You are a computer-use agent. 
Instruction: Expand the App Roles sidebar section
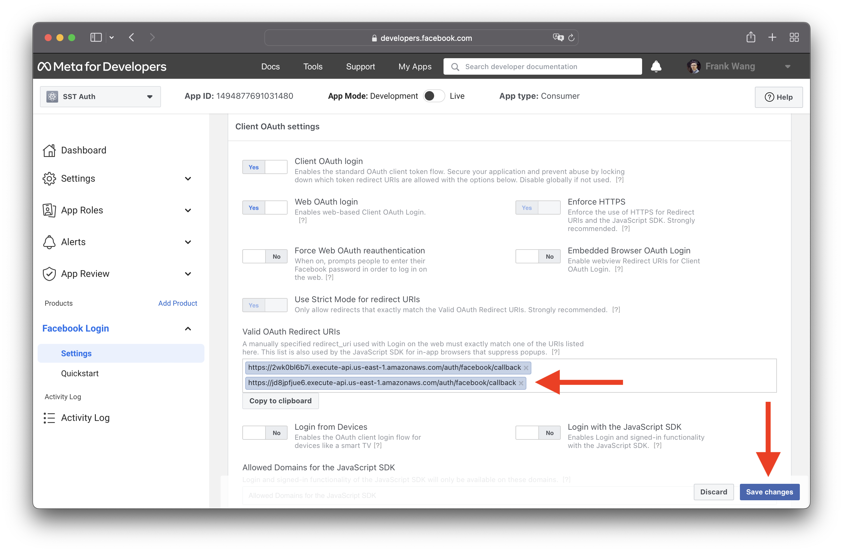[188, 210]
